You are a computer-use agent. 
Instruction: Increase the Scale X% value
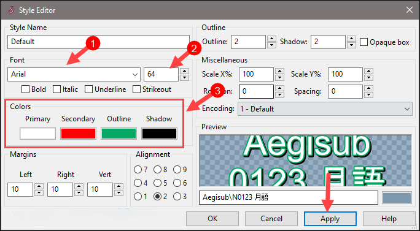point(279,71)
